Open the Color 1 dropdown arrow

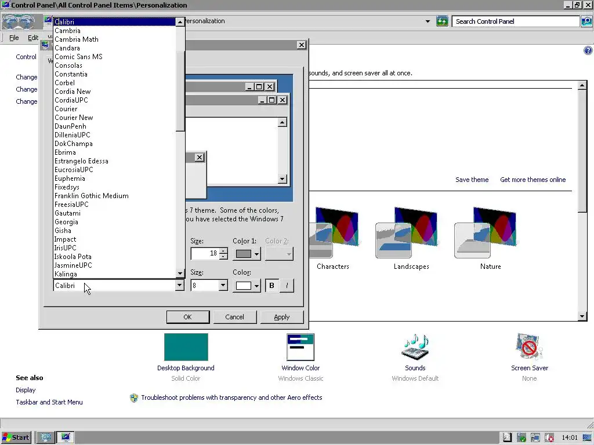[x=256, y=254]
